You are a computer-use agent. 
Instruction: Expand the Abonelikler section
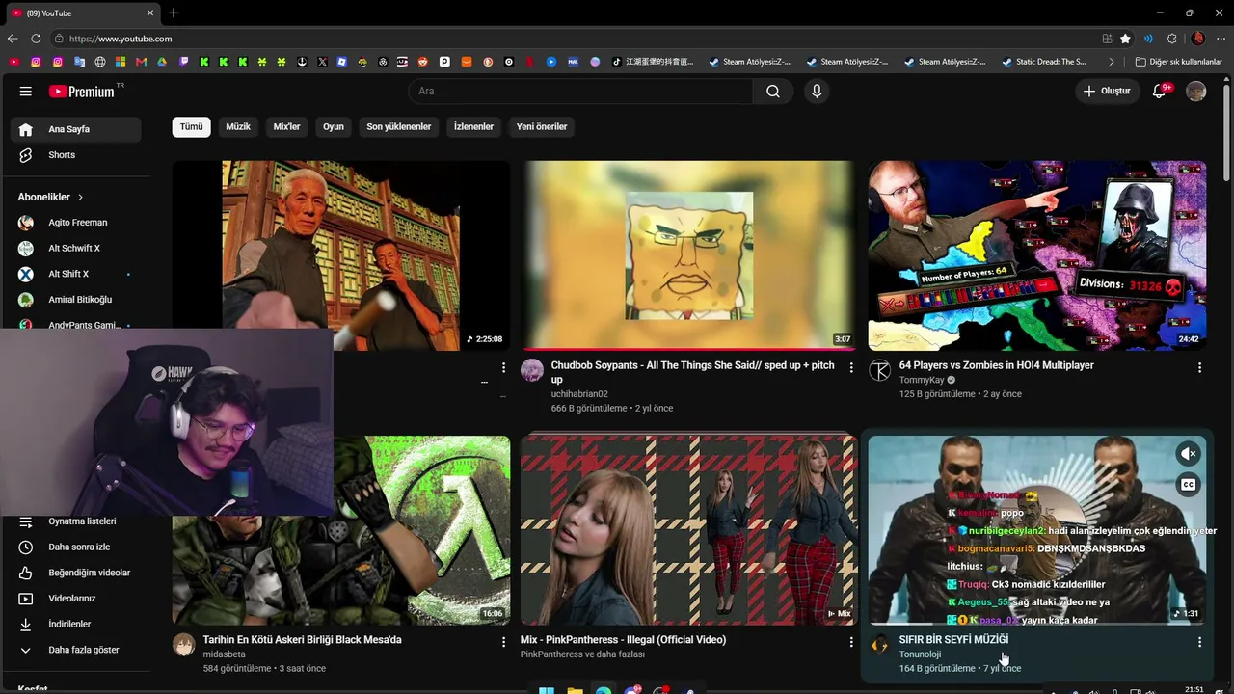[51, 197]
